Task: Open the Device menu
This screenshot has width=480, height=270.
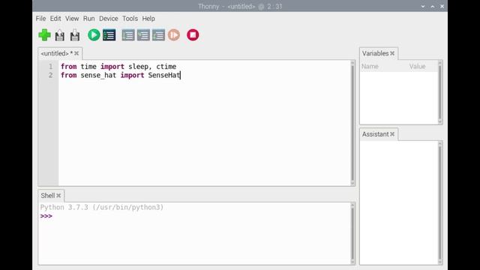Action: tap(108, 18)
